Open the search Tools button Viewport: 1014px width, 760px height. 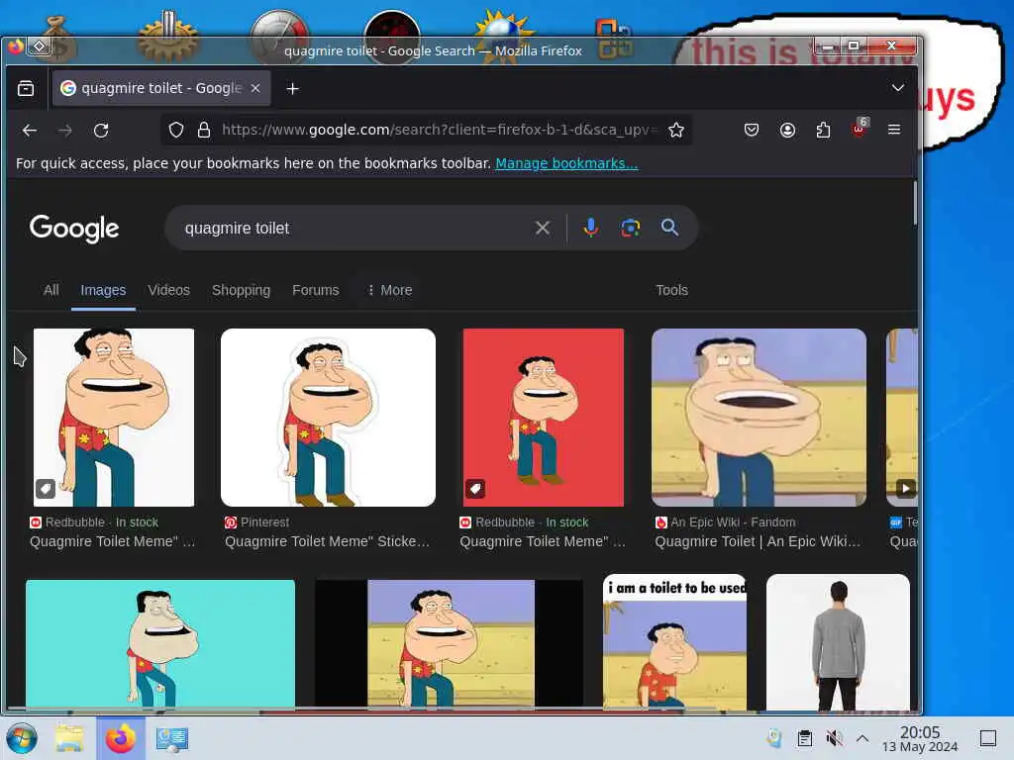pos(672,290)
